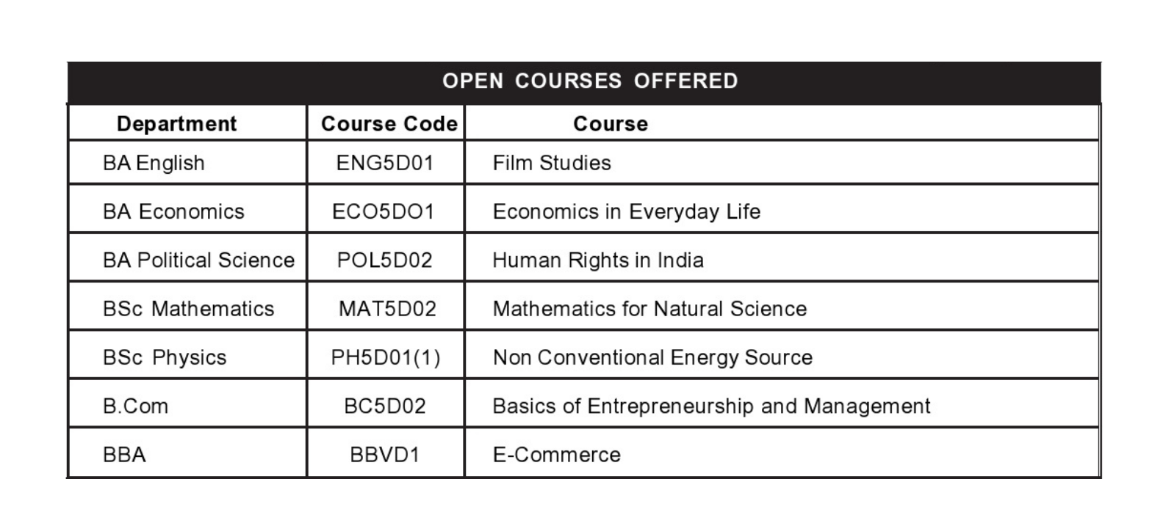The image size is (1166, 526).
Task: Select the Film Studies course
Action: pos(552,163)
